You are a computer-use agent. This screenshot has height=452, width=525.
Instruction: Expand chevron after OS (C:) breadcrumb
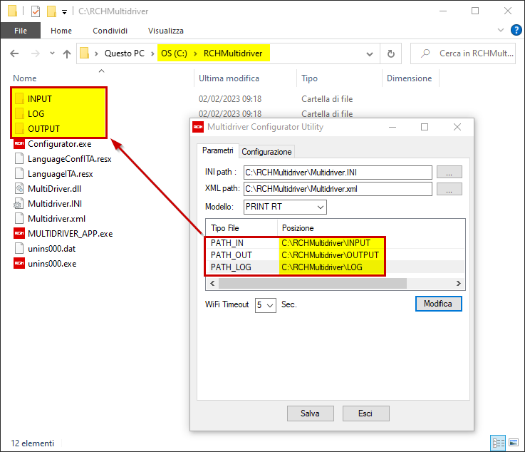point(195,53)
